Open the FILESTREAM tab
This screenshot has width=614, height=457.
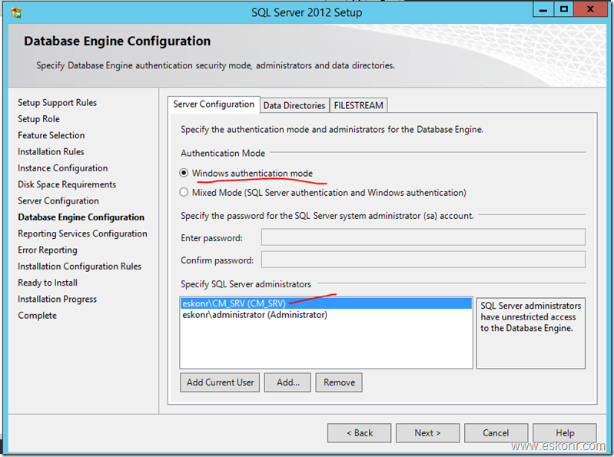[x=358, y=105]
